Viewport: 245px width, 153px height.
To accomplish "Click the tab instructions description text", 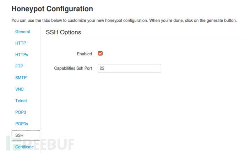I will tap(124, 20).
